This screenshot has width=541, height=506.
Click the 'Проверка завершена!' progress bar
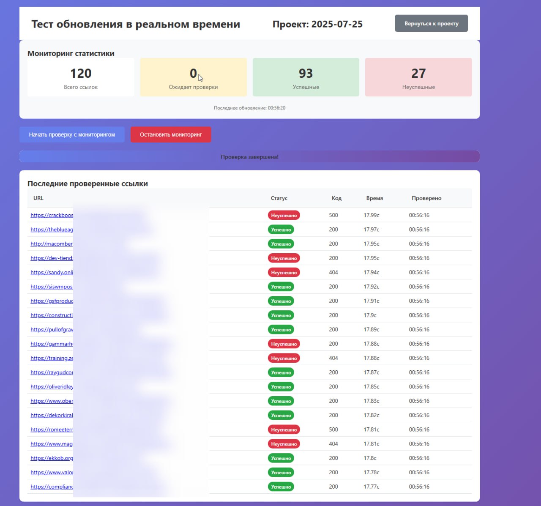pos(249,157)
